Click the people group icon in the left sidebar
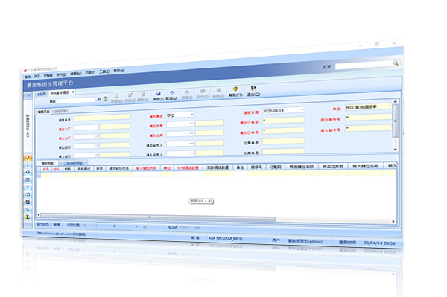Image resolution: width=447 pixels, height=297 pixels. 28,202
